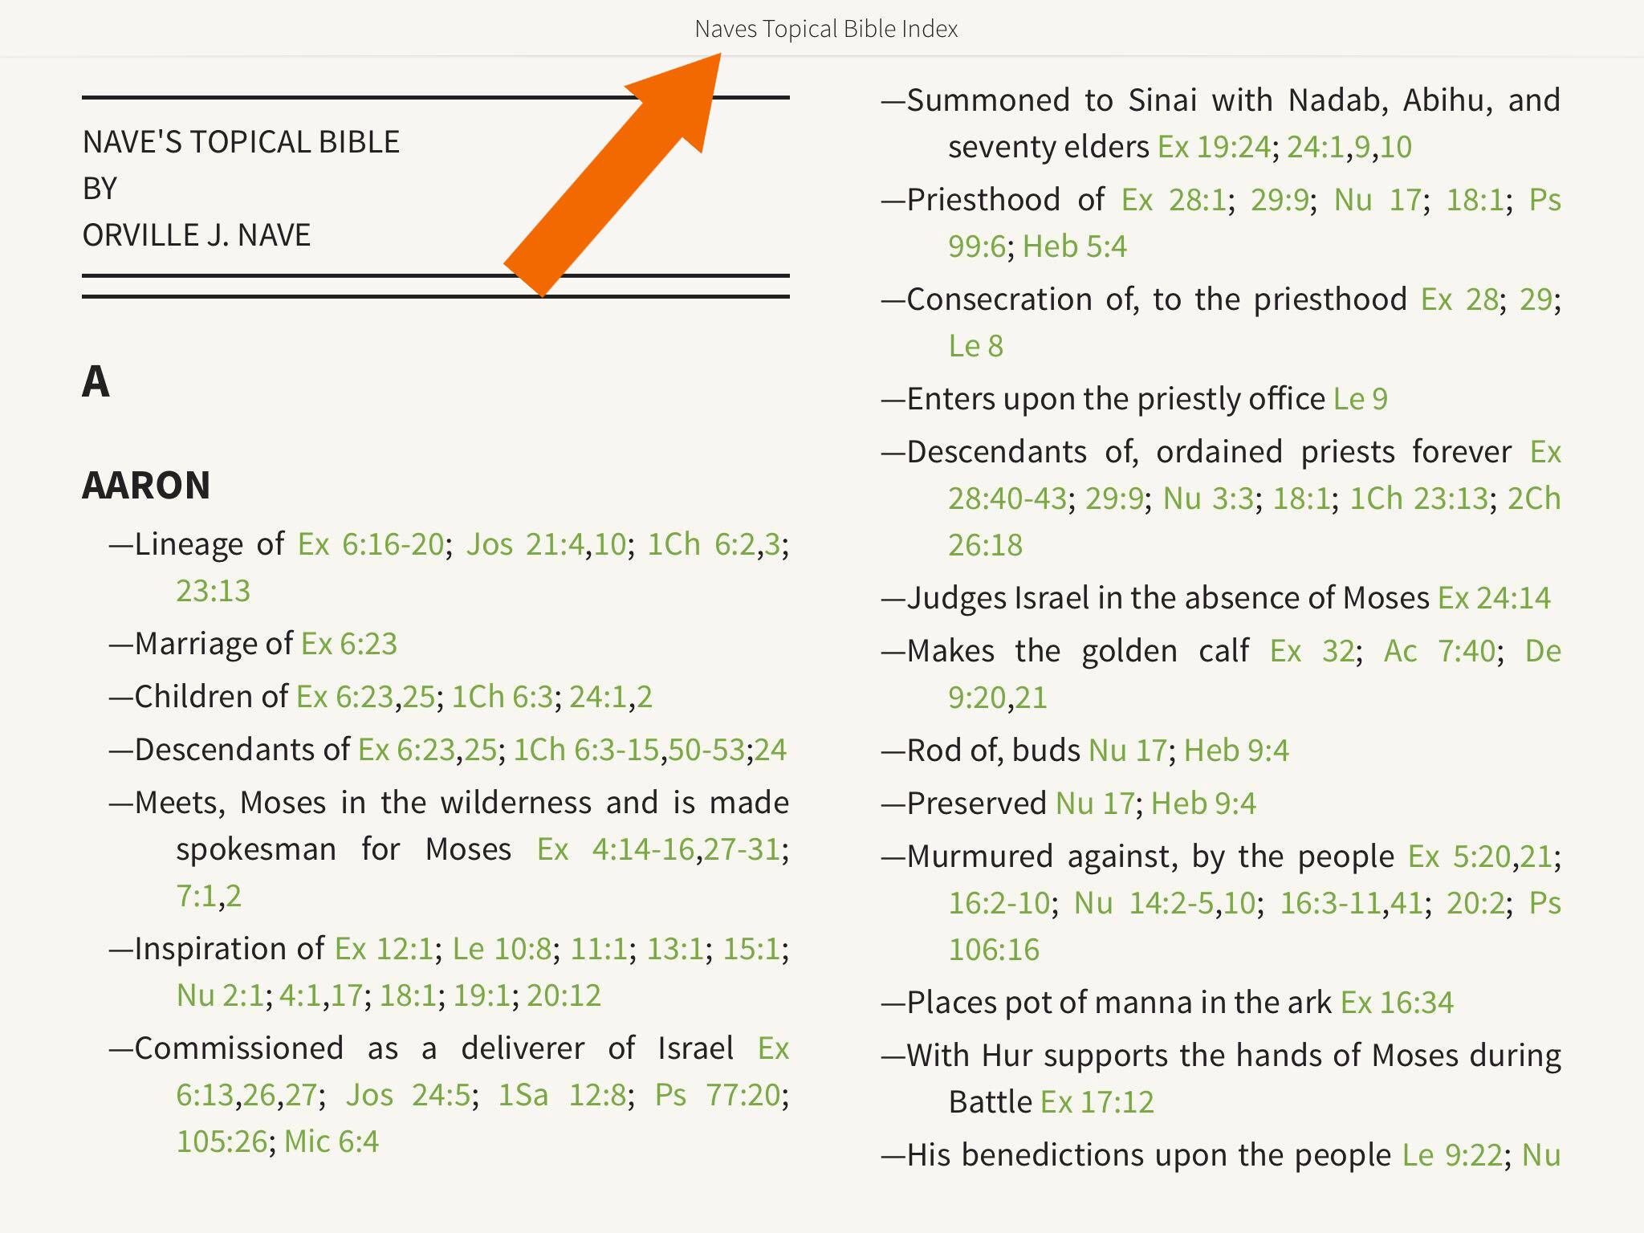Open the Ex 17:12 reference
This screenshot has height=1233, width=1644.
point(1097,1103)
